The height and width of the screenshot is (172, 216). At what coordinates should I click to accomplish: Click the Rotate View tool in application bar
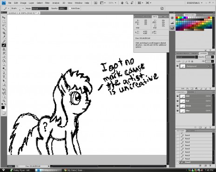click(132, 3)
